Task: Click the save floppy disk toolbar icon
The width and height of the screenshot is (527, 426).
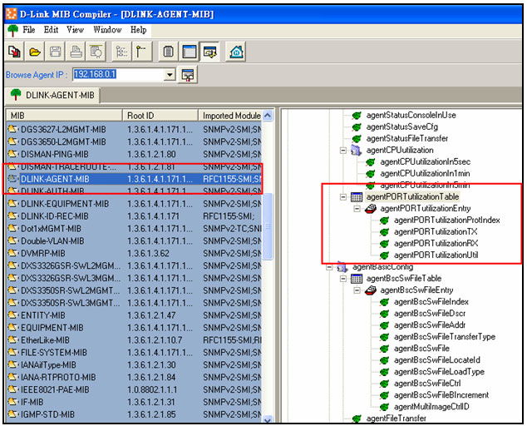Action: [x=56, y=52]
